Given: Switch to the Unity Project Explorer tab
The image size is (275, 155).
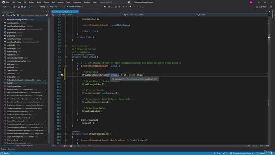Looking at the screenshot, I should (24, 146).
